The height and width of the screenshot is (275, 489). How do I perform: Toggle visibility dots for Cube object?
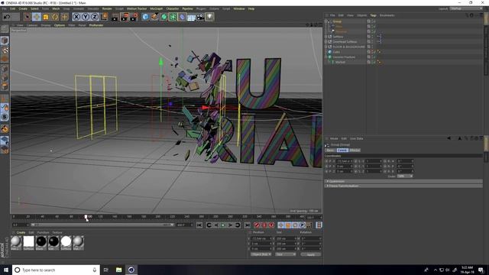[x=372, y=52]
